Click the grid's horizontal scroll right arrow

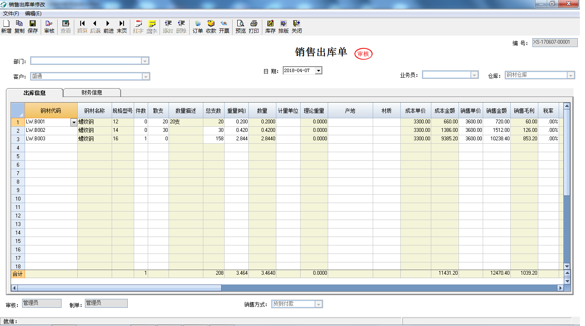click(x=560, y=288)
